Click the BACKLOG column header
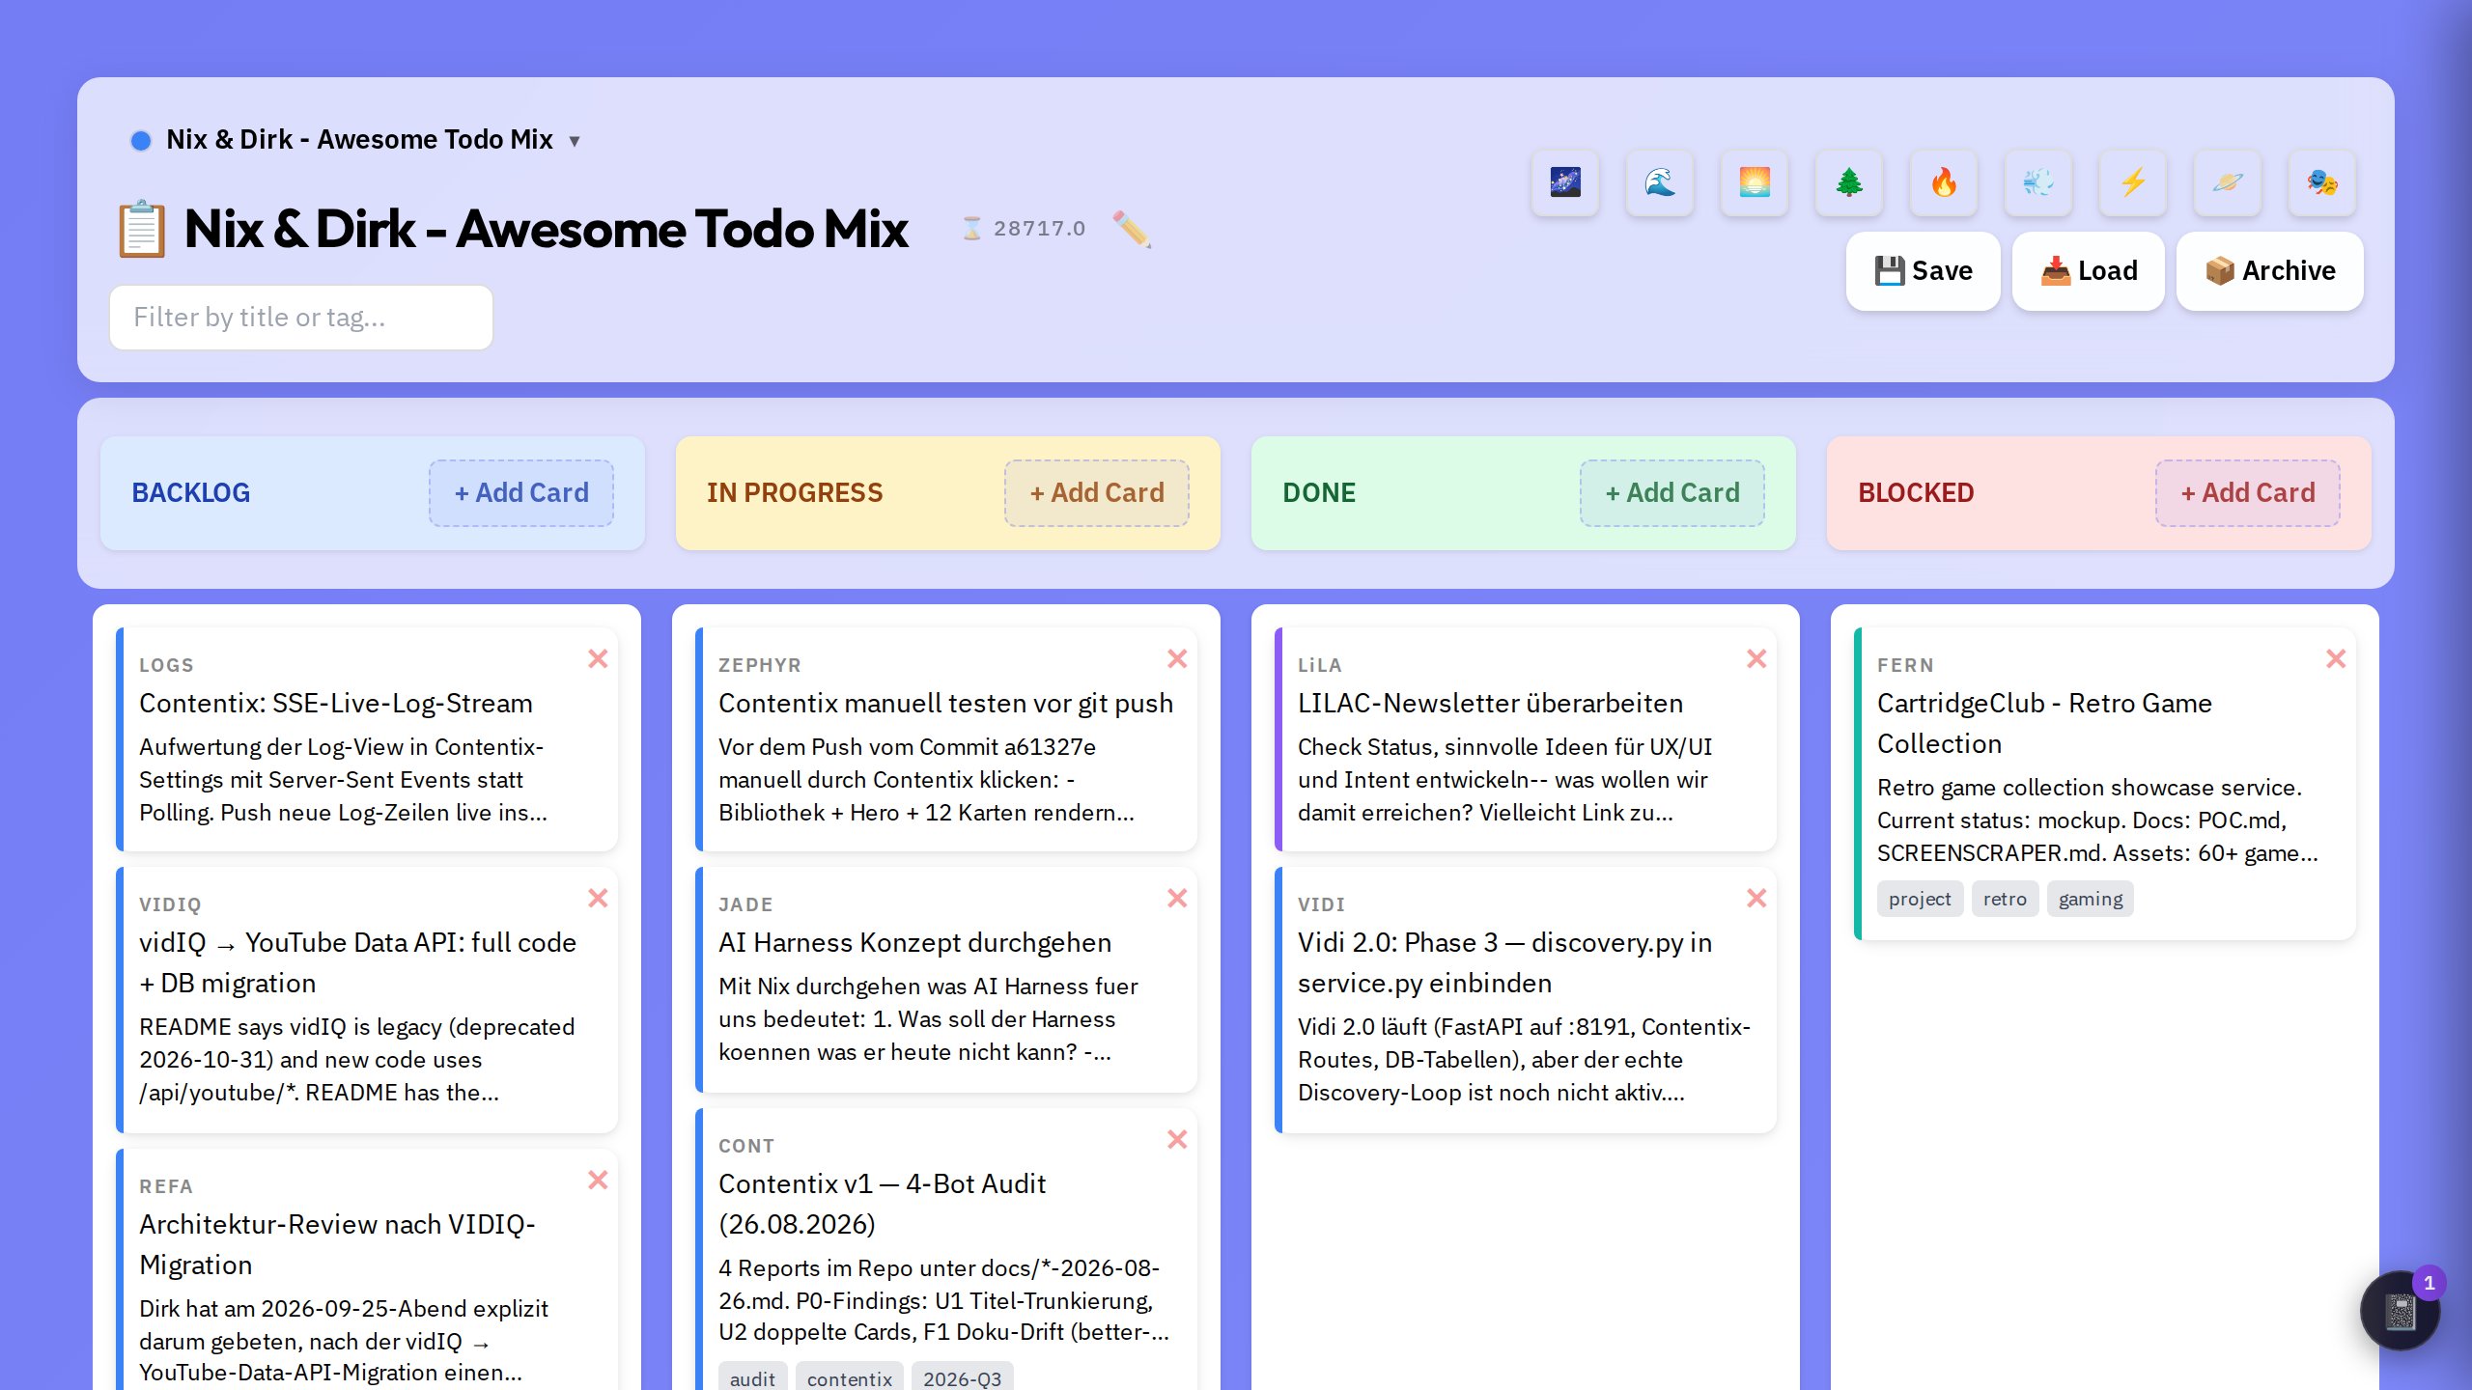 (190, 493)
